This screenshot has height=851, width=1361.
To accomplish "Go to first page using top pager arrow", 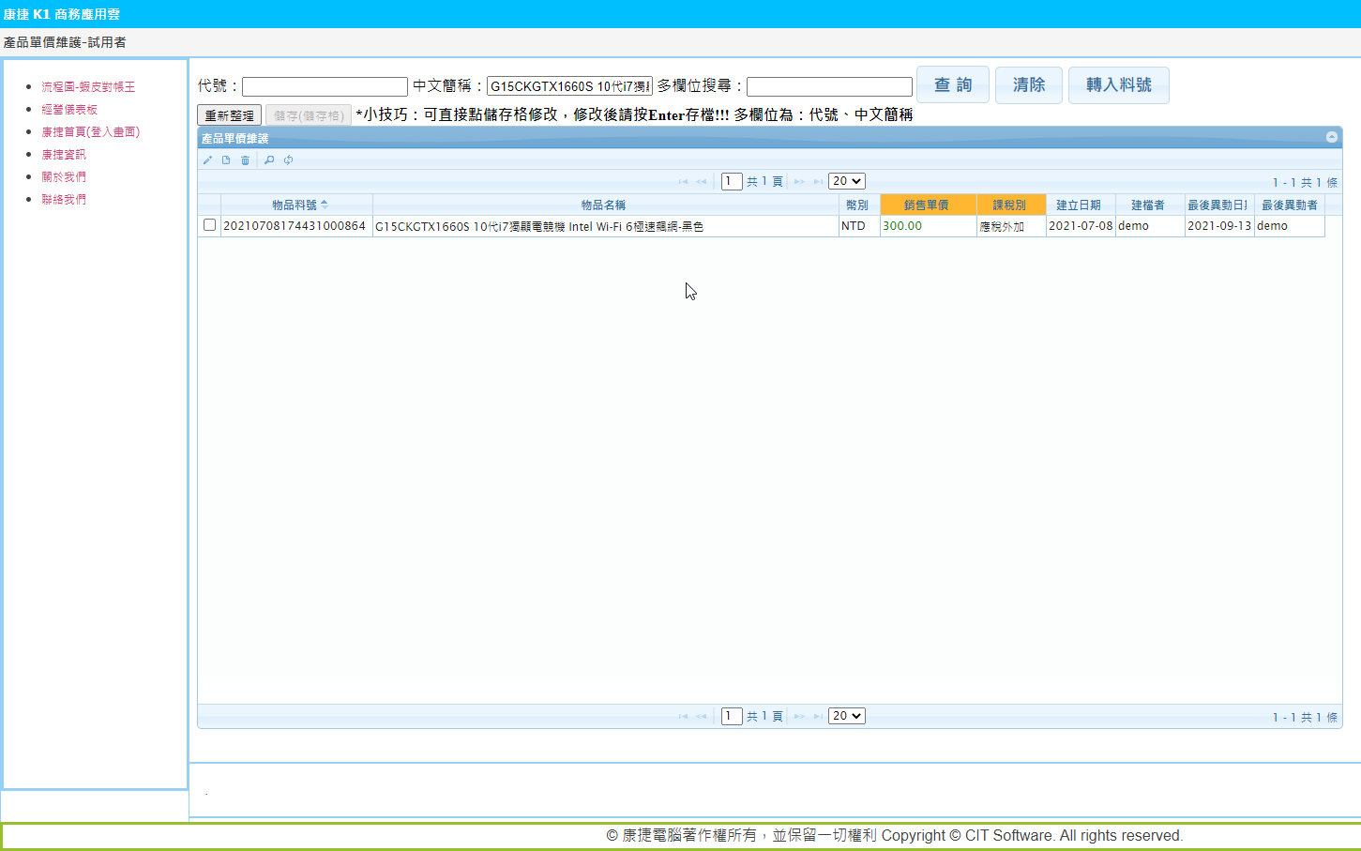I will [x=683, y=182].
